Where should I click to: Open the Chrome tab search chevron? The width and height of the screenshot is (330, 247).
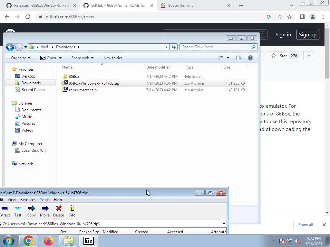coord(291,5)
